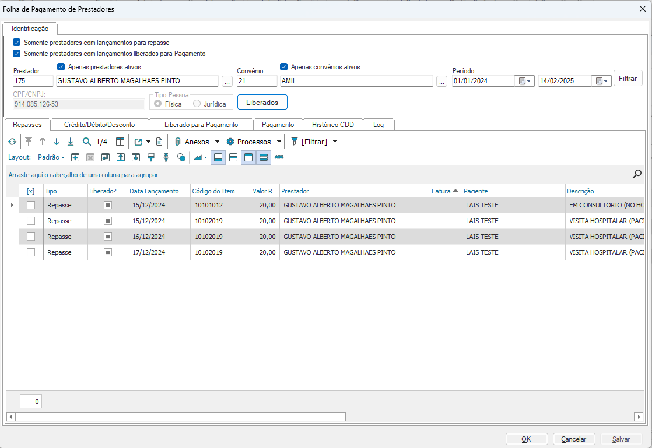
Task: Open the Padrão layout dropdown
Action: click(x=51, y=157)
